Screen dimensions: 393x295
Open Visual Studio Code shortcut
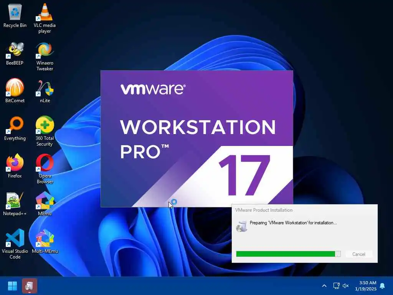(15, 244)
